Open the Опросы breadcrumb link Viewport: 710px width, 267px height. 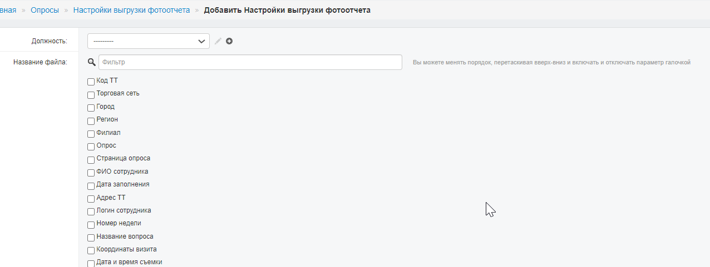click(45, 10)
